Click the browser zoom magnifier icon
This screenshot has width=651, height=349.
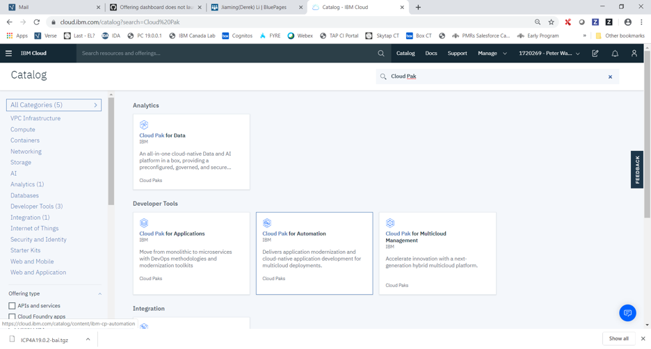tap(537, 22)
